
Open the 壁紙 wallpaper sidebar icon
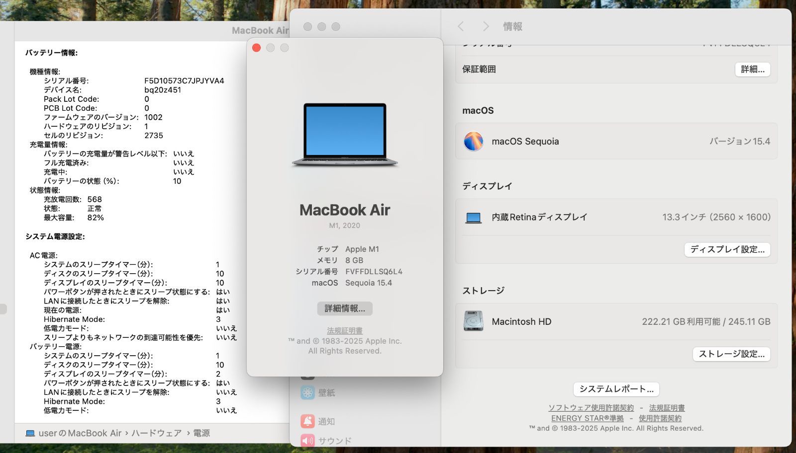[307, 392]
